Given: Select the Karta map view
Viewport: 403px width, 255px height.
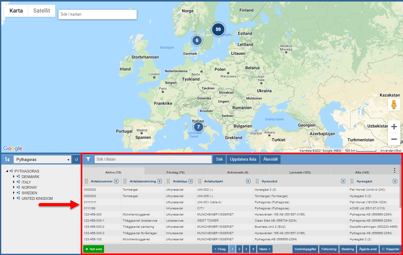Looking at the screenshot, I should (16, 11).
